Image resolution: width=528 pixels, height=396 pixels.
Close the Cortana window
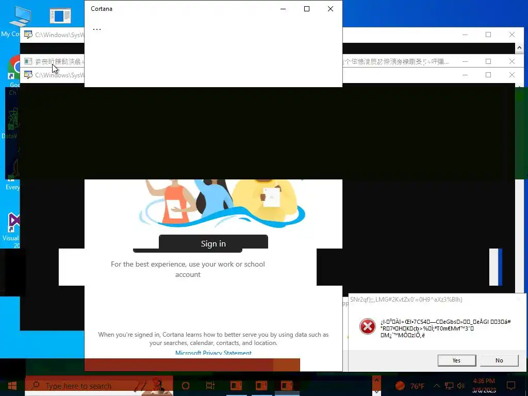[331, 9]
